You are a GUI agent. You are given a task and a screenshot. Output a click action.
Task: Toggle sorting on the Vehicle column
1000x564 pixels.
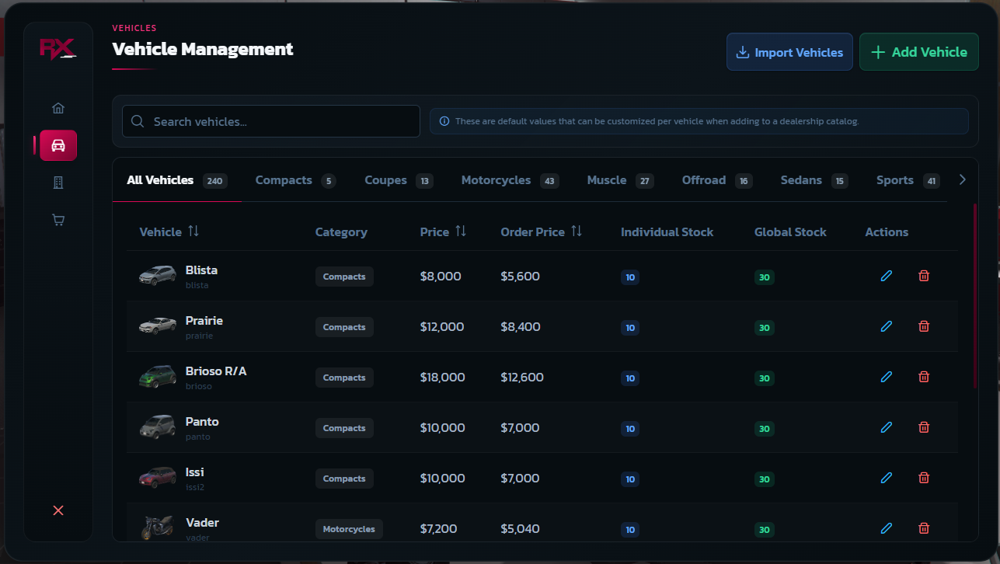193,232
